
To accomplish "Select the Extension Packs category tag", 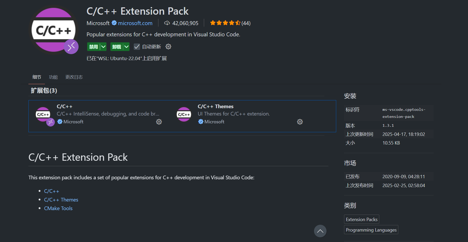I will (x=362, y=219).
